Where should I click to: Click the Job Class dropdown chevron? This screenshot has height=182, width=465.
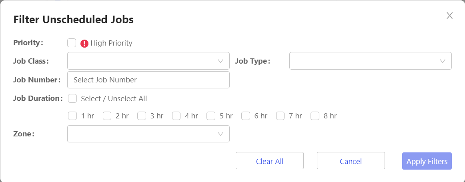click(220, 61)
